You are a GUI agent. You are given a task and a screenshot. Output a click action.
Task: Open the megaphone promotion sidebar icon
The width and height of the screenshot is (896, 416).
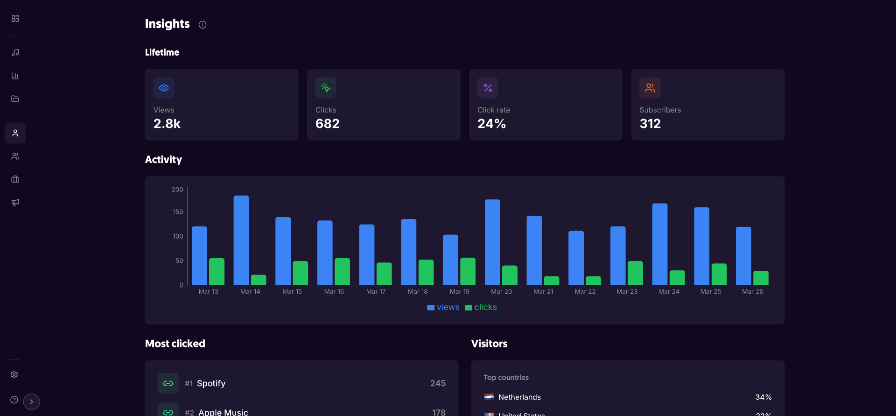point(15,202)
